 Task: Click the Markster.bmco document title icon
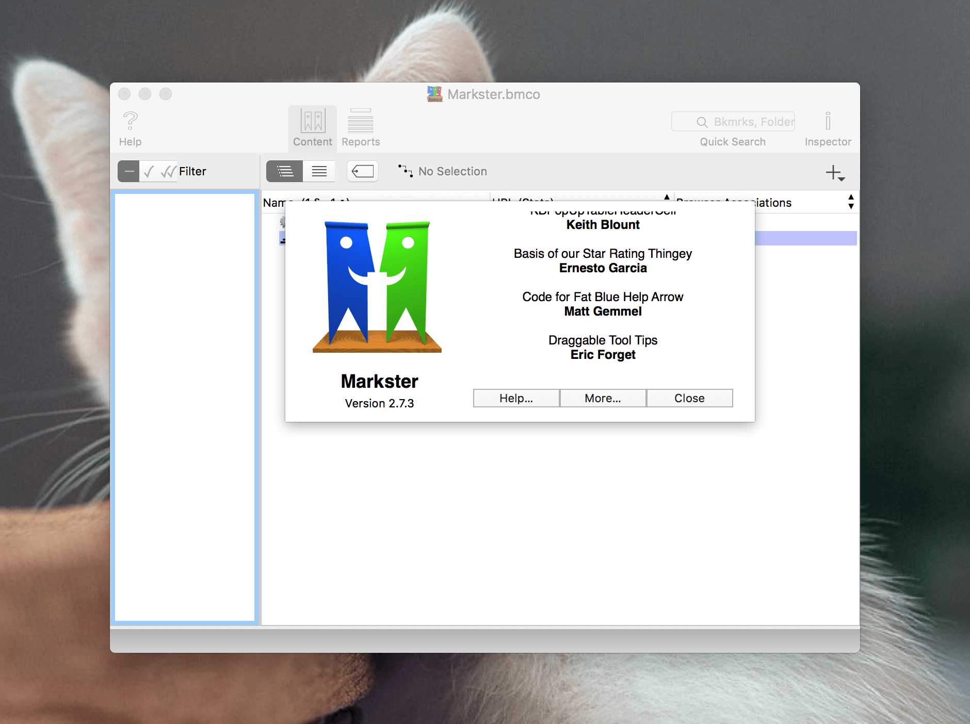click(x=435, y=94)
